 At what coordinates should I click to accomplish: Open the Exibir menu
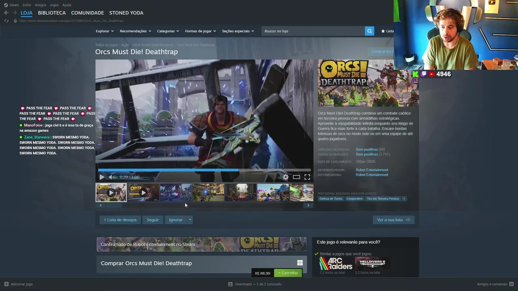[x=27, y=5]
